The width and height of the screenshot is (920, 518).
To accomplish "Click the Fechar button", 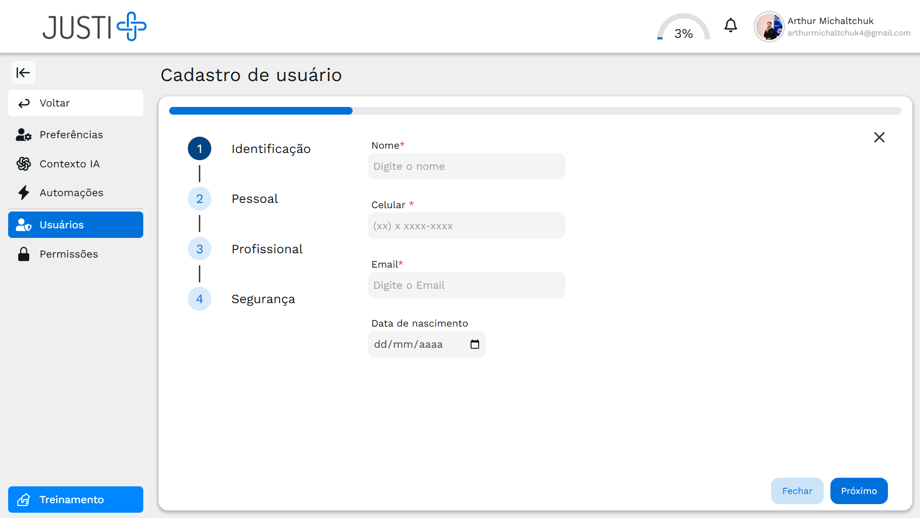I will (x=797, y=491).
